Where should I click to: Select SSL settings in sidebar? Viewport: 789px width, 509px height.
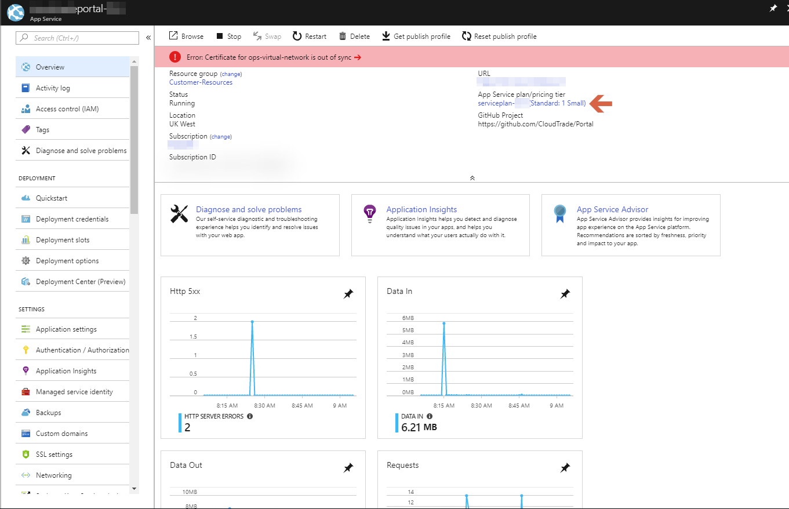[54, 455]
